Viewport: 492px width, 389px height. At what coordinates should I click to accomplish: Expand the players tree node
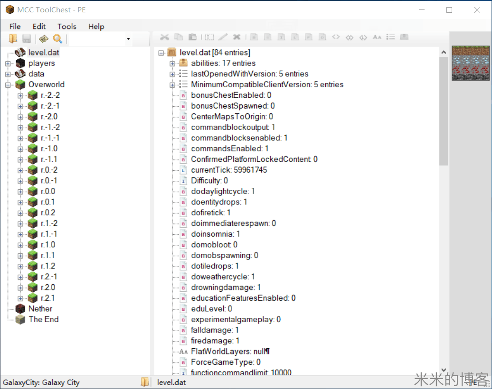[x=8, y=63]
